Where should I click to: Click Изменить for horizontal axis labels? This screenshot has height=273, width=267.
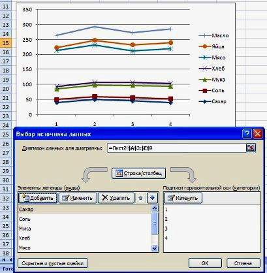183,198
